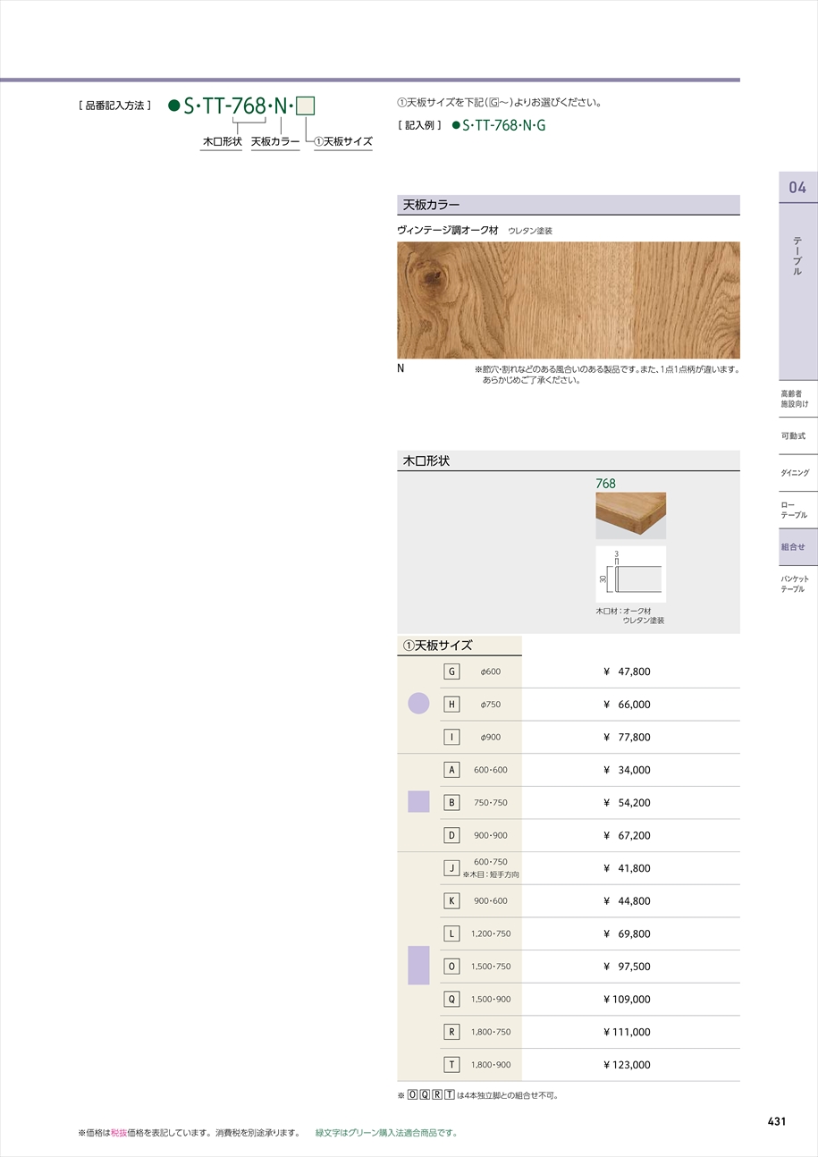Click the empty size box in product code
The height and width of the screenshot is (1157, 818).
coord(306,106)
